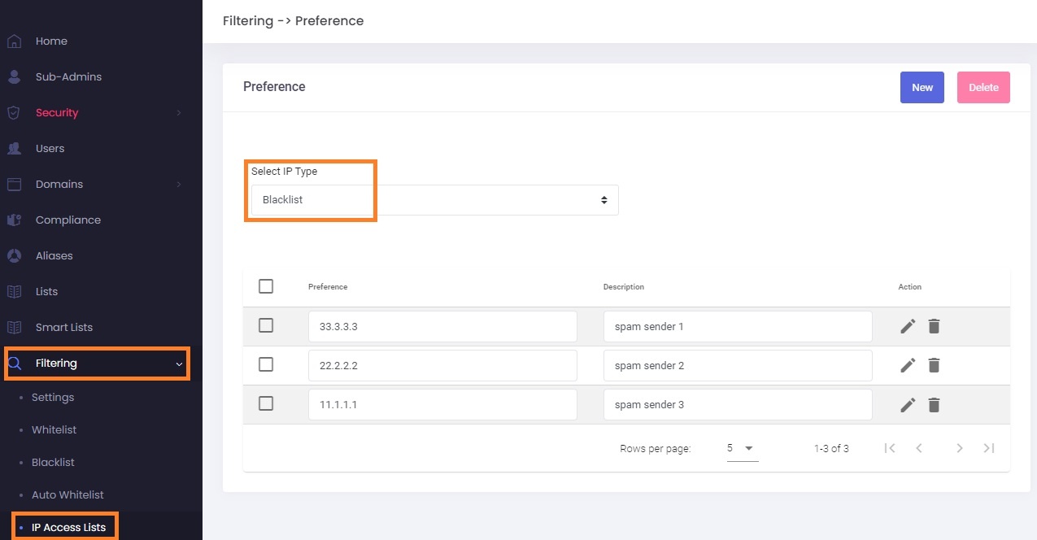Go to next page of table
This screenshot has width=1037, height=540.
coord(960,448)
